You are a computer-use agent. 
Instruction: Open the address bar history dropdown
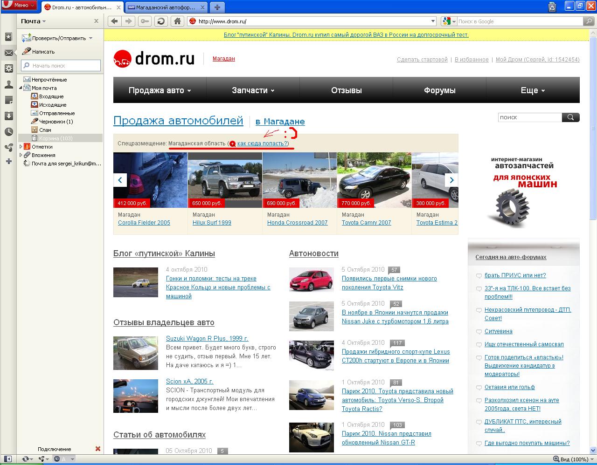[x=433, y=21]
